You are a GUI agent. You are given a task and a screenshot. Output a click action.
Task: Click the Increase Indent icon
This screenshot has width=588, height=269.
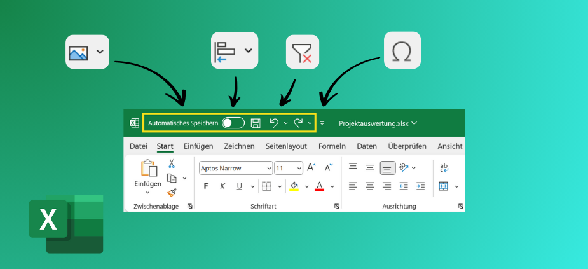click(420, 186)
